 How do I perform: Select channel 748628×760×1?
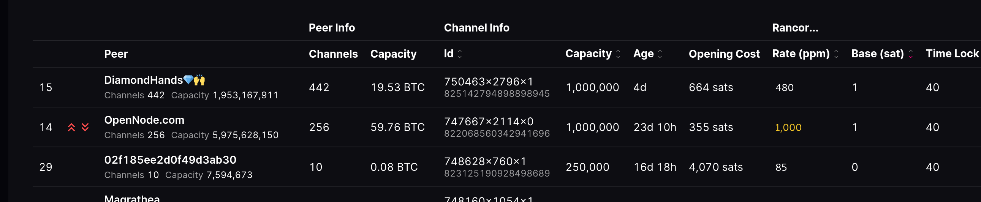click(485, 162)
